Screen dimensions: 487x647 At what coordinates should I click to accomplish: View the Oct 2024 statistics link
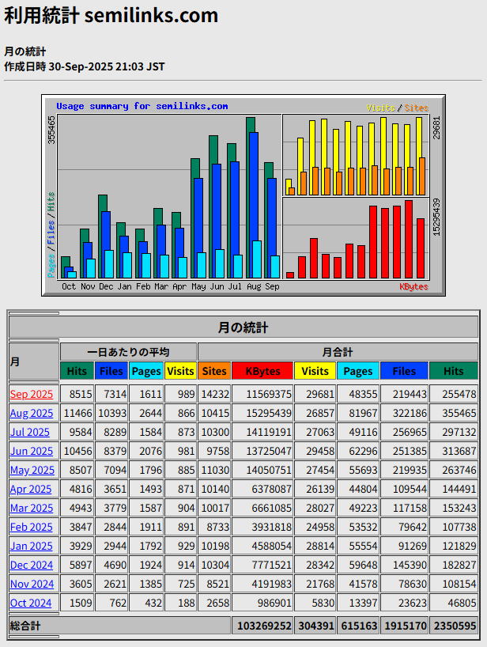(x=31, y=603)
